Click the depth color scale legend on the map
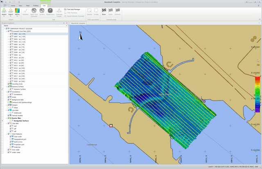 pos(257,94)
